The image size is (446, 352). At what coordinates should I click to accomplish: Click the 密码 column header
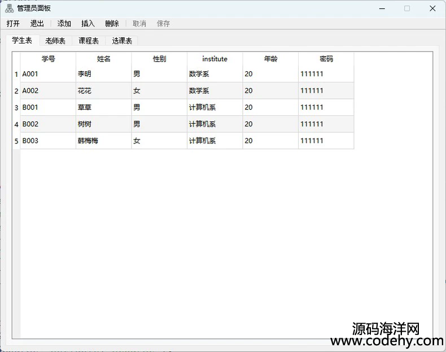point(326,59)
